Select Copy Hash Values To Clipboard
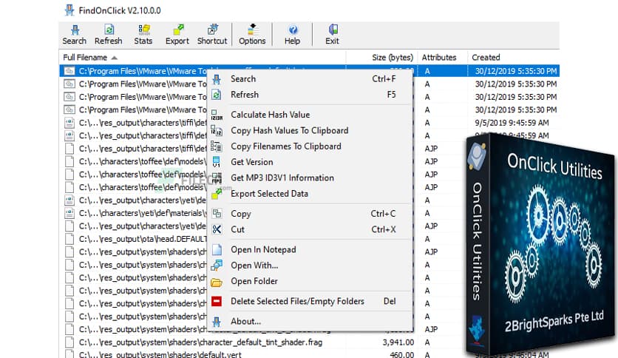 310,130
